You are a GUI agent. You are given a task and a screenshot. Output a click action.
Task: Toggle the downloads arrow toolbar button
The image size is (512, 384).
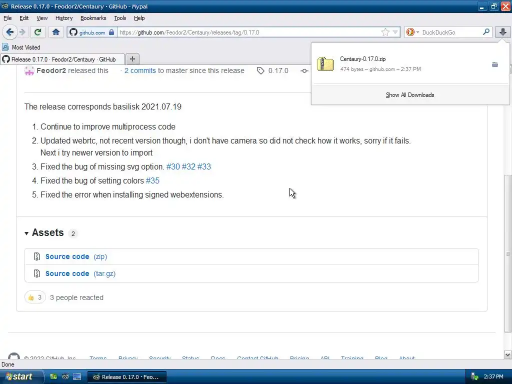coord(502,32)
